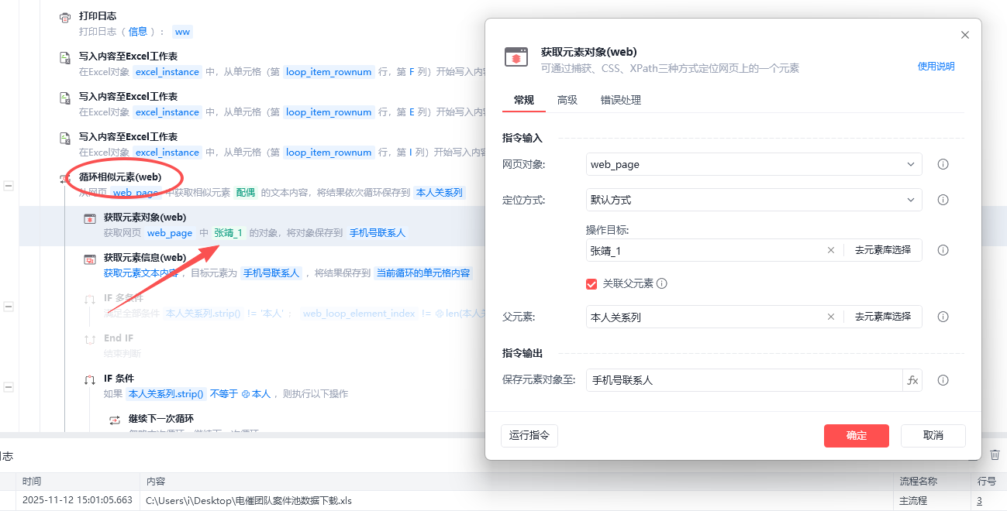
Task: Close the 获取元素对象(web) dialog
Action: point(965,35)
